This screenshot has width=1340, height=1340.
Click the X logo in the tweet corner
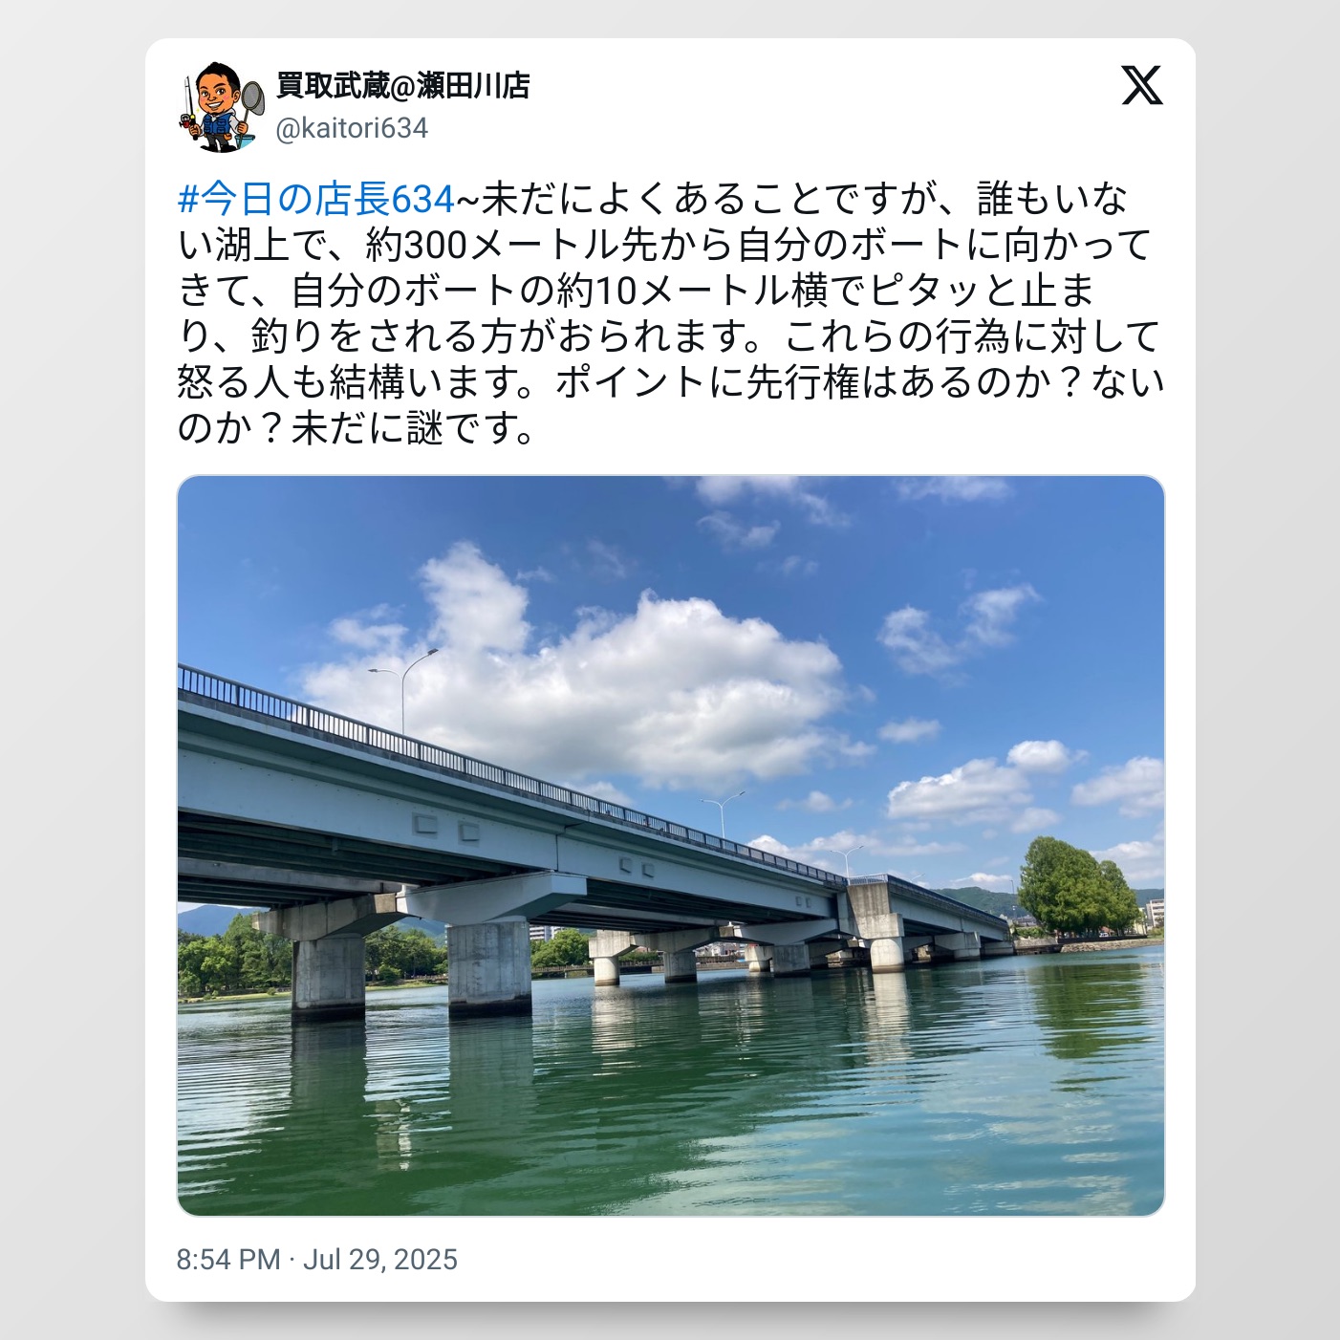1142,86
